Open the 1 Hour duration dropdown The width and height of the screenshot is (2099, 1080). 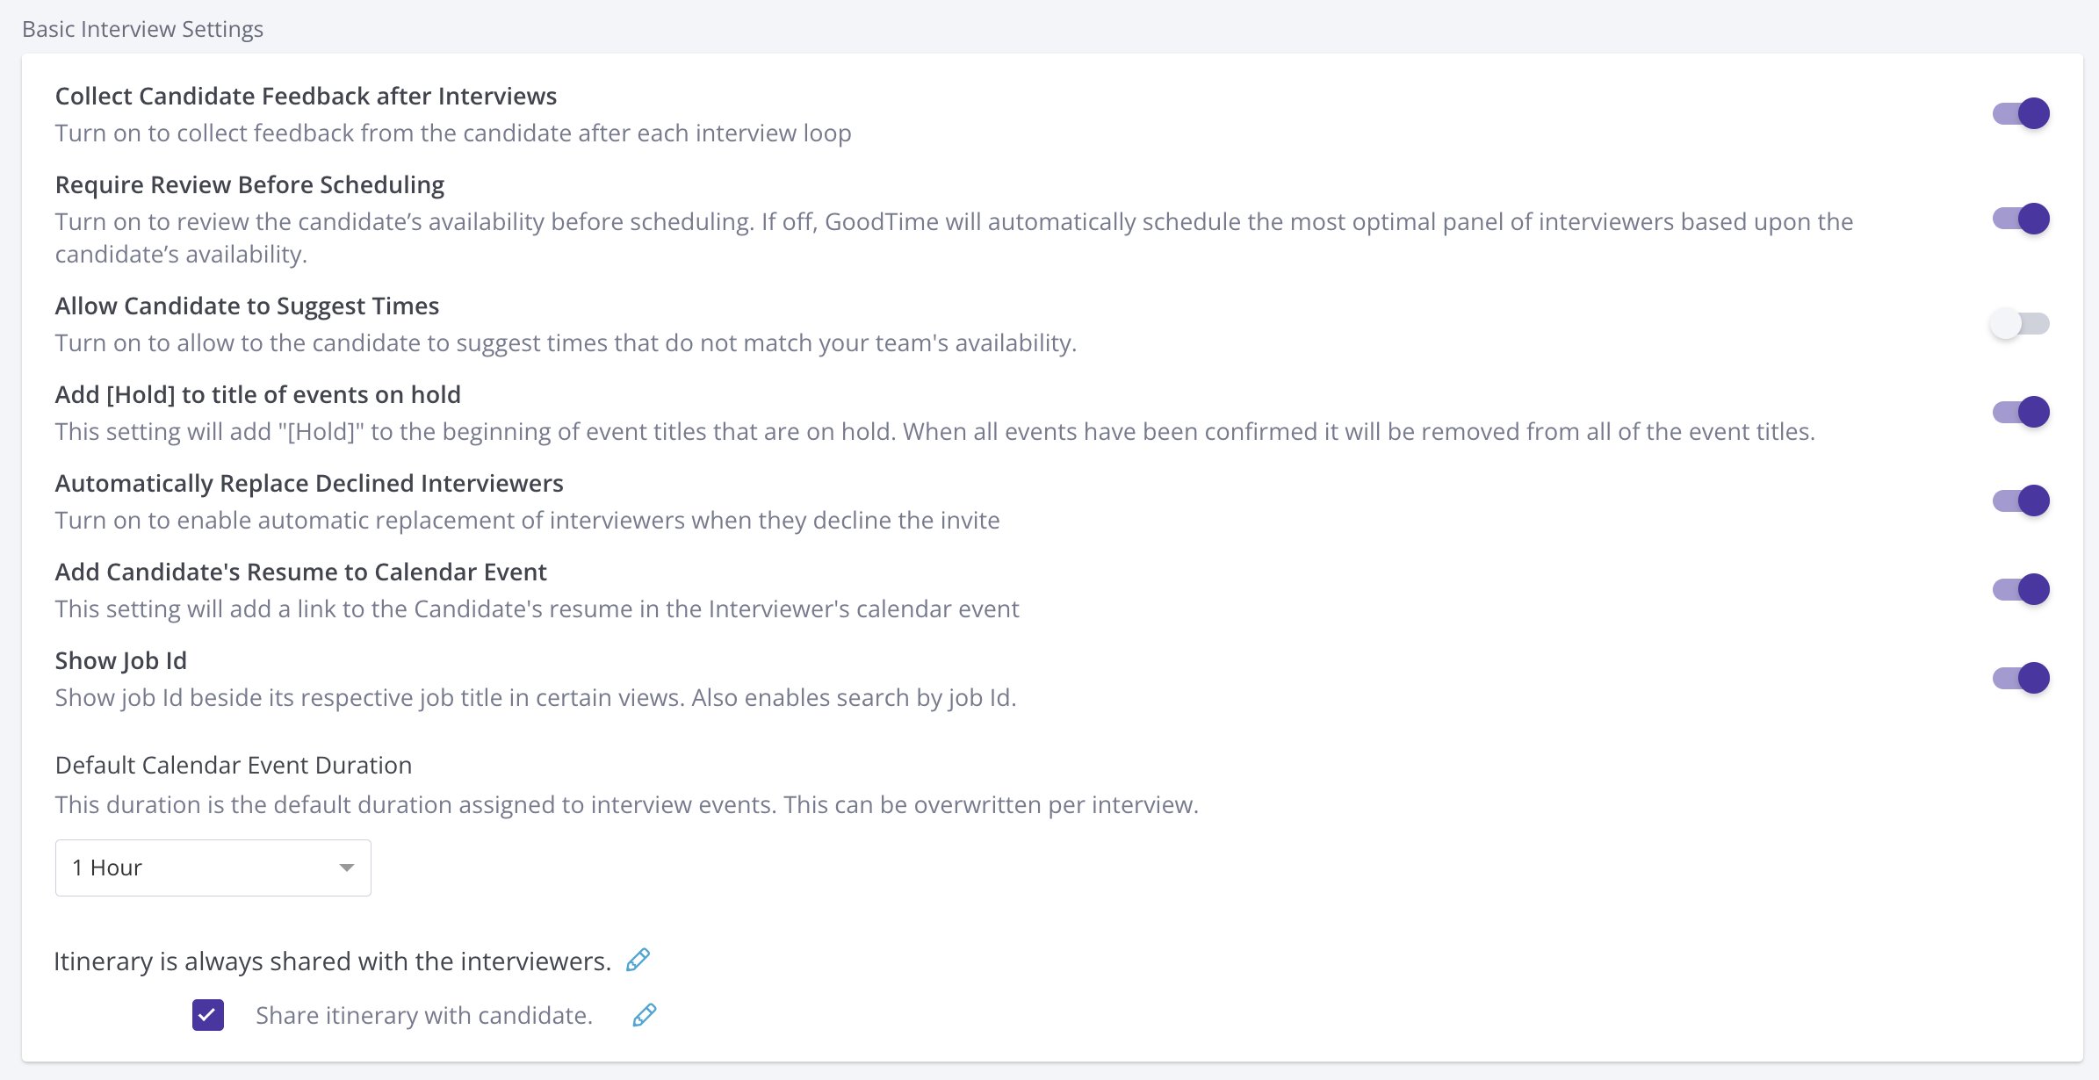[213, 868]
